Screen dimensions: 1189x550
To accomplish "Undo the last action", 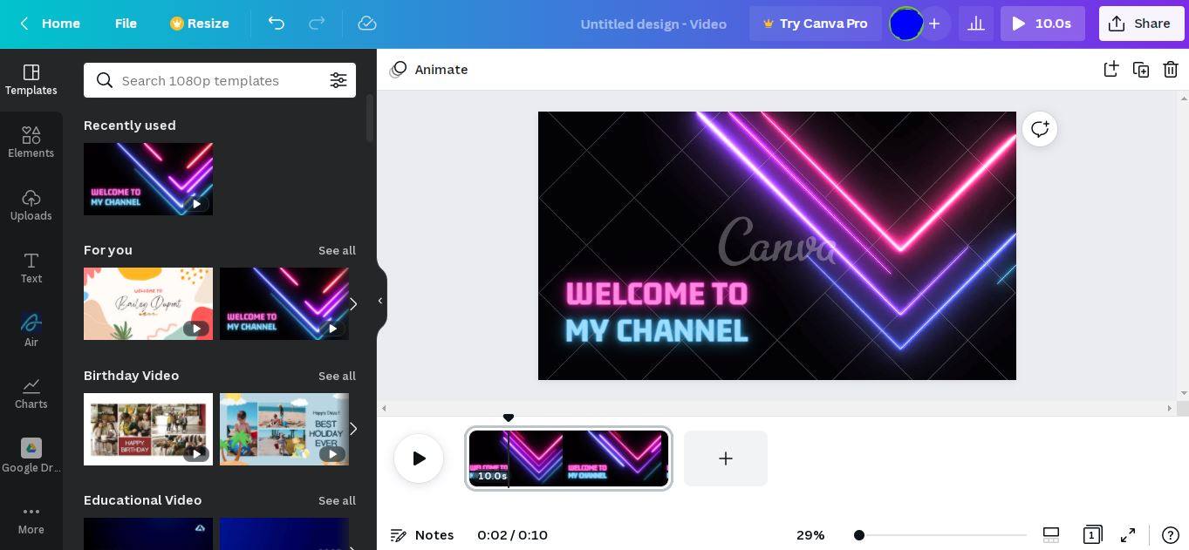I will click(277, 24).
